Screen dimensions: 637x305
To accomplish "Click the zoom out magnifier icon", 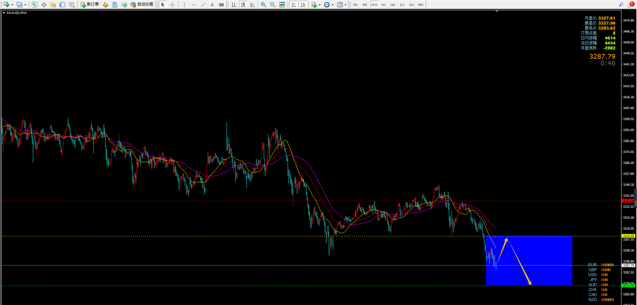I will (272, 5).
